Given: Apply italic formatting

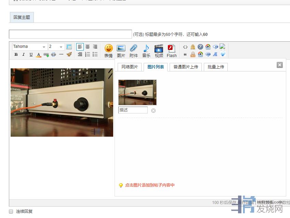Looking at the screenshot, I should point(24,55).
